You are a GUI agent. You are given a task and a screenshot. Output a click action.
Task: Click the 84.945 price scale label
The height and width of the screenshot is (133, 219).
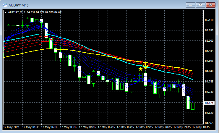[209, 51]
